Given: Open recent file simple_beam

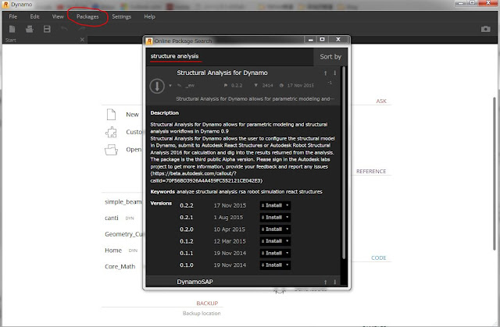Looking at the screenshot, I should pyautogui.click(x=123, y=202).
